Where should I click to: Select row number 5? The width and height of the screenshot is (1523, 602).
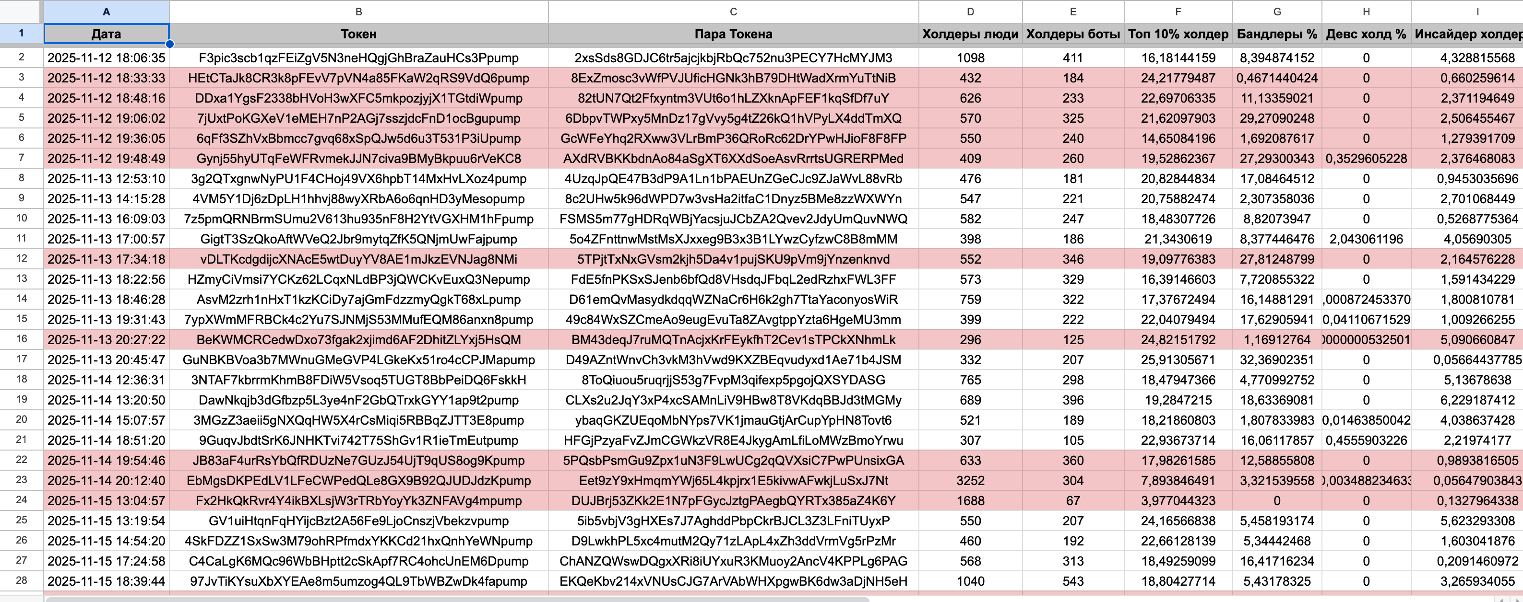[21, 118]
